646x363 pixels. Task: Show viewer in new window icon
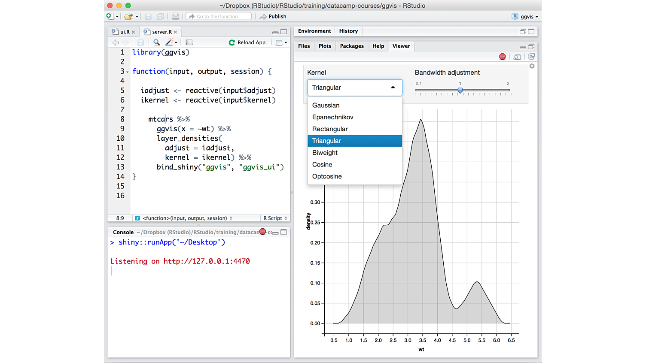point(517,57)
